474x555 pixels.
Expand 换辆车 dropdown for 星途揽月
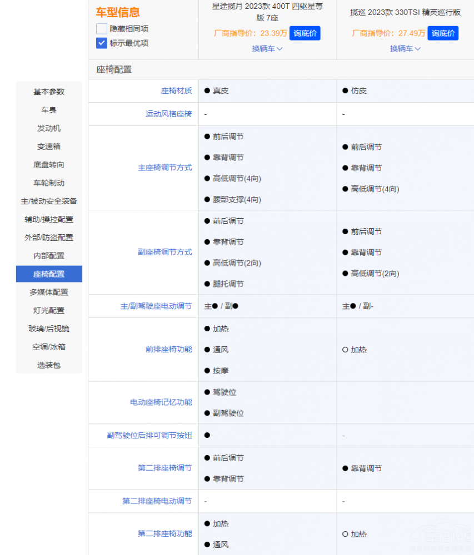[x=267, y=49]
